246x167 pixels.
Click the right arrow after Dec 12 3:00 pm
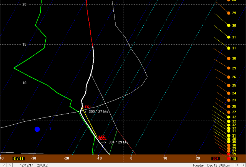click(x=243, y=165)
